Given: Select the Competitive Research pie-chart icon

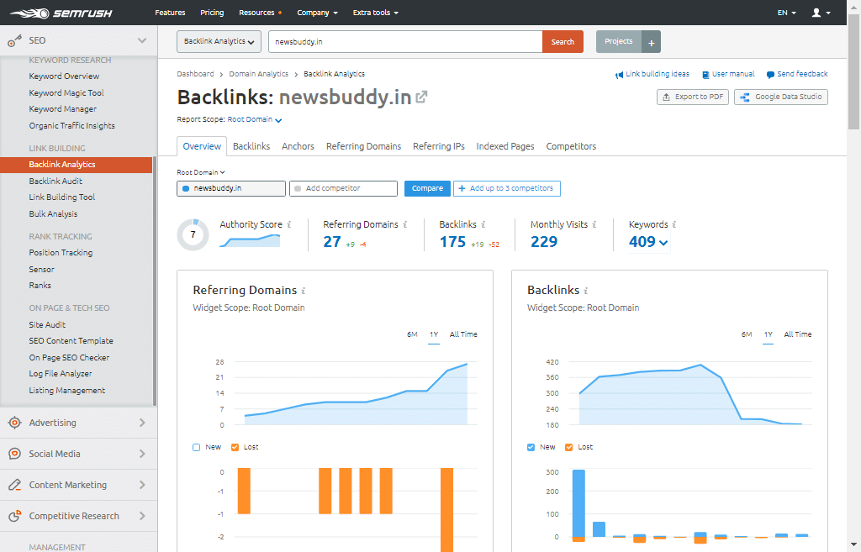Looking at the screenshot, I should point(14,516).
